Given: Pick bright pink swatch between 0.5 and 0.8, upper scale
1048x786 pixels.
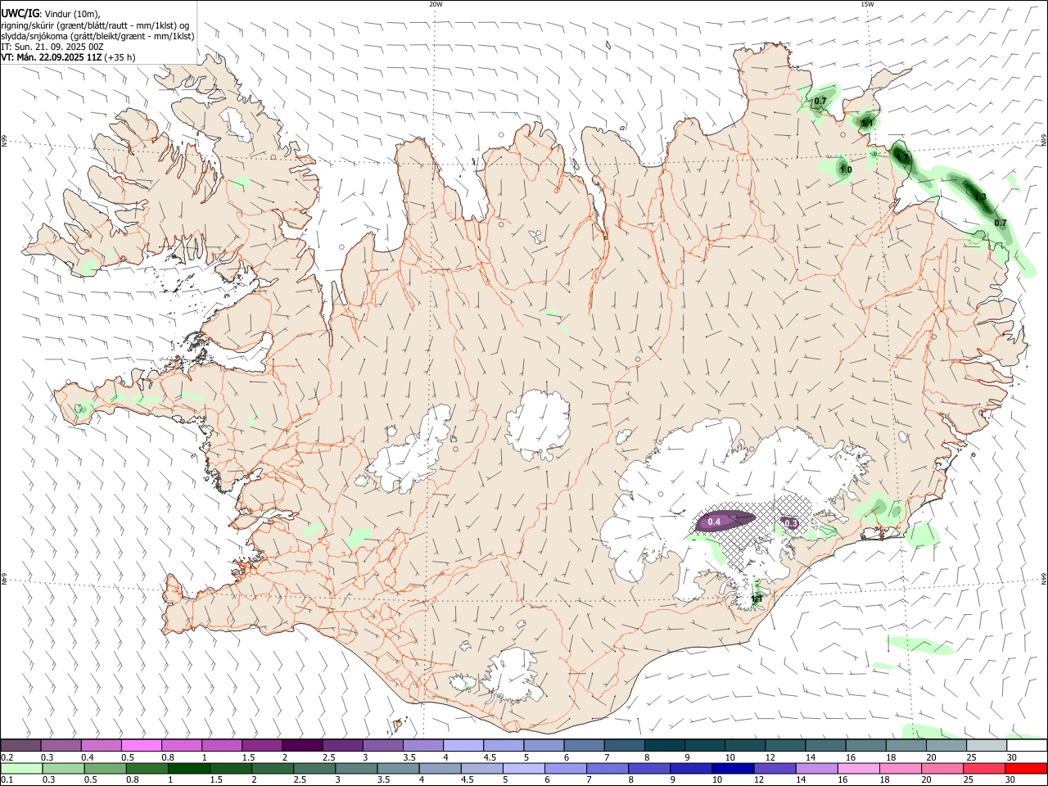Looking at the screenshot, I should point(142,746).
